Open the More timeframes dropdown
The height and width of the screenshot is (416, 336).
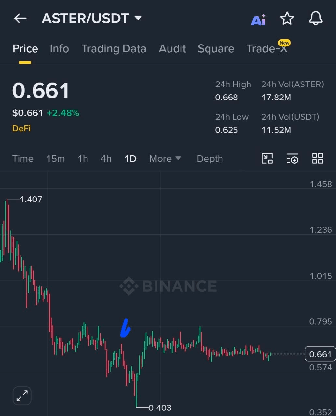(165, 159)
